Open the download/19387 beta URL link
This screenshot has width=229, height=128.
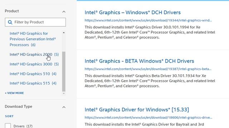(x=148, y=69)
